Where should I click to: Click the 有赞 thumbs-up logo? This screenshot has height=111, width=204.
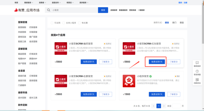coord(16,10)
